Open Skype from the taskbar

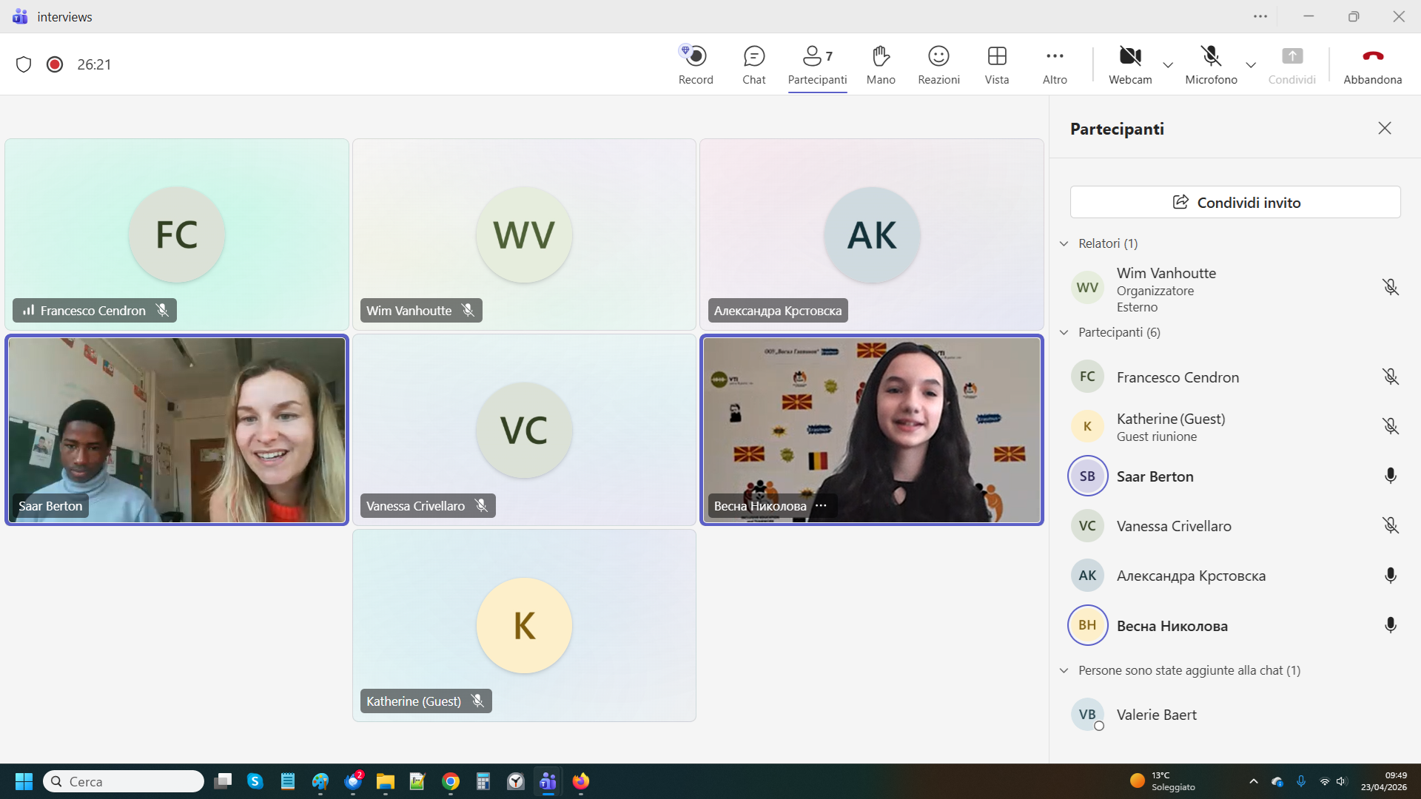tap(255, 781)
